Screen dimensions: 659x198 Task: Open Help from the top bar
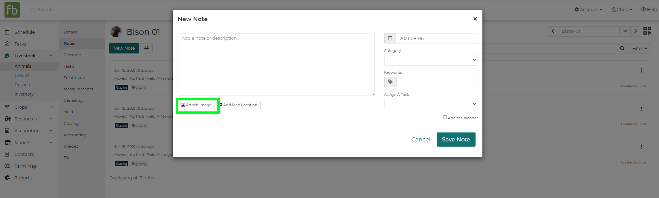649,10
